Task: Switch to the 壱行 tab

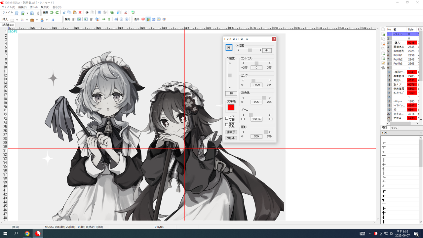Action: (385, 128)
